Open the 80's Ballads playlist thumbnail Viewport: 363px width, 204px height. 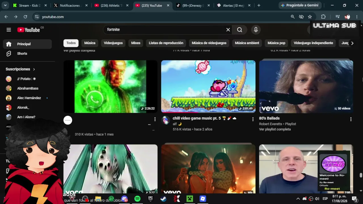[306, 86]
